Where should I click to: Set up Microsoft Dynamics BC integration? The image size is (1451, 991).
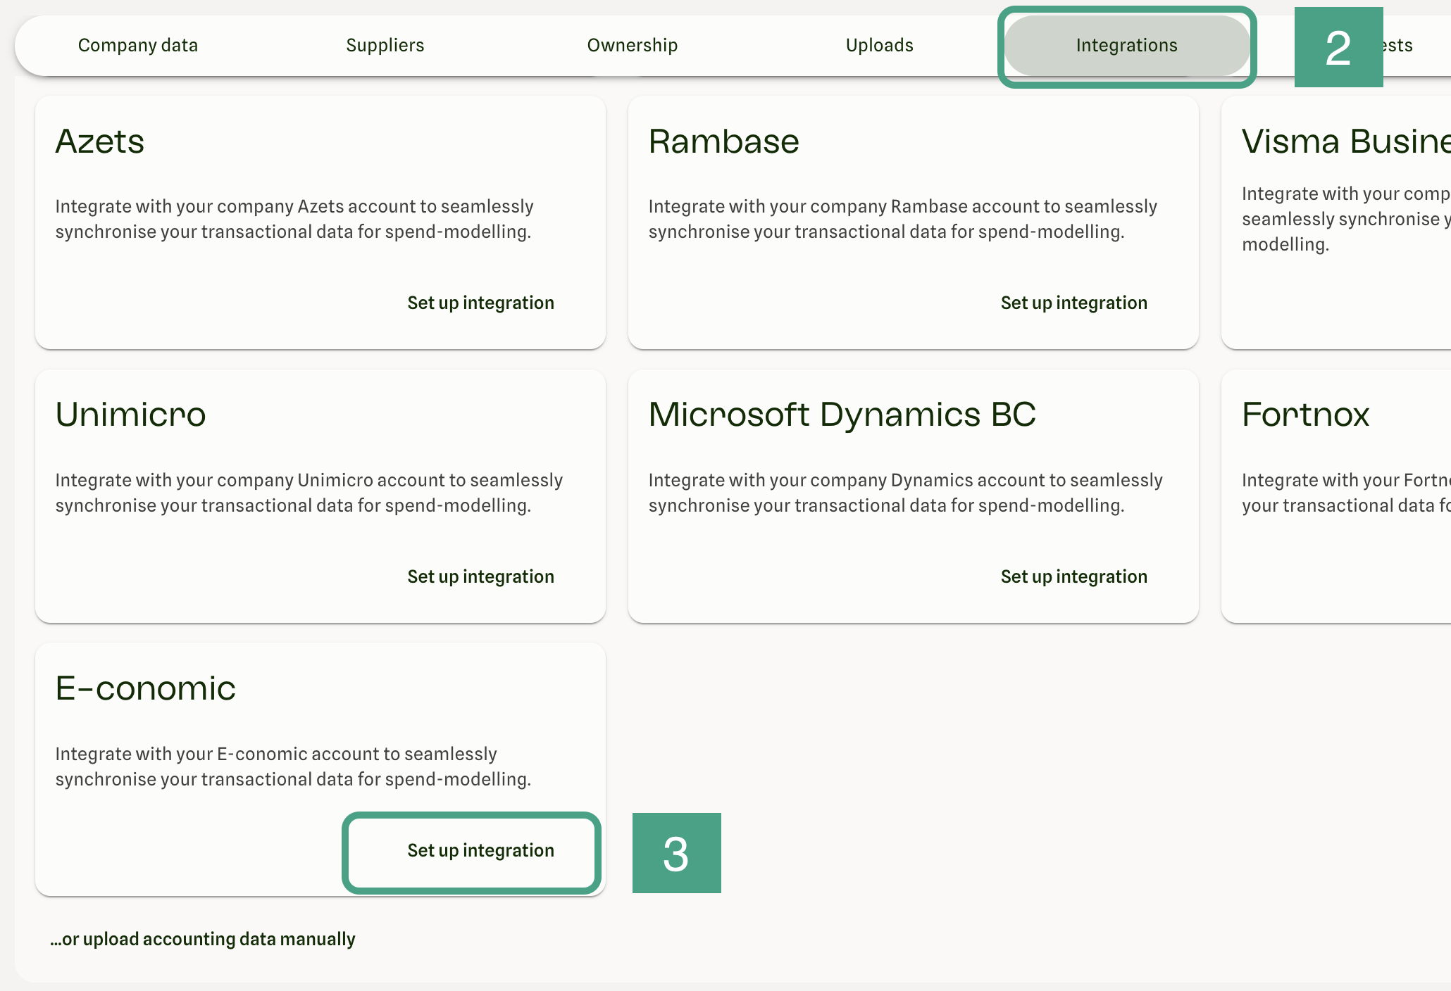(1073, 576)
